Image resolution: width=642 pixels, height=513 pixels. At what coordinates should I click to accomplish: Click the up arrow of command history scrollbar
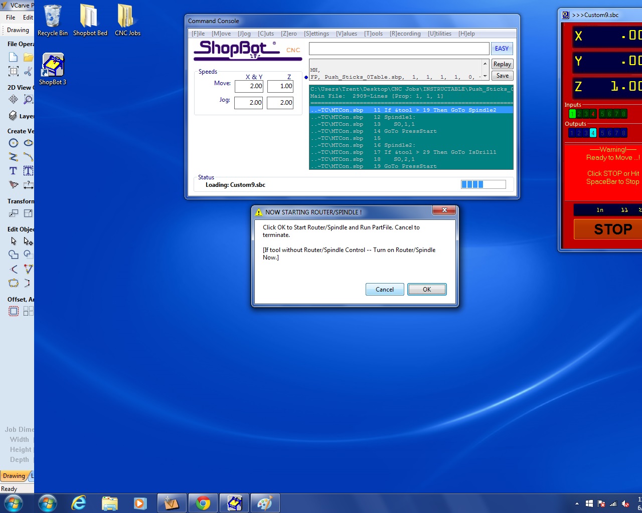485,64
